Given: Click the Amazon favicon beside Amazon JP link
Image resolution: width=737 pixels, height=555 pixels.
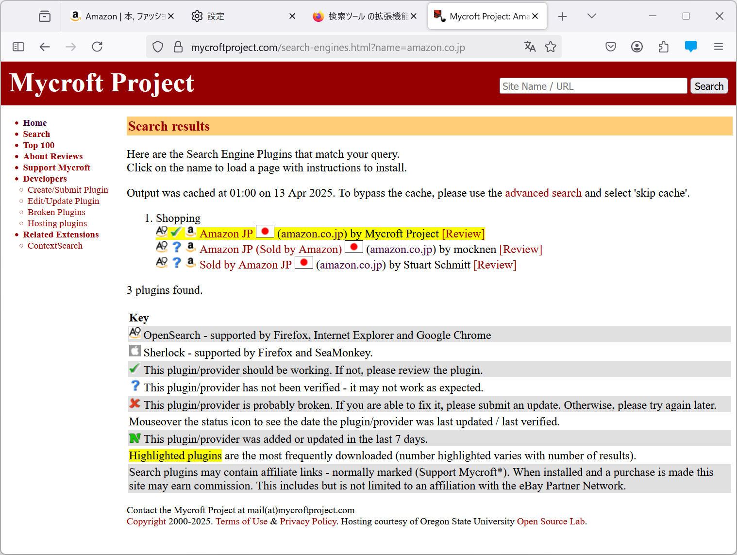Looking at the screenshot, I should 190,233.
